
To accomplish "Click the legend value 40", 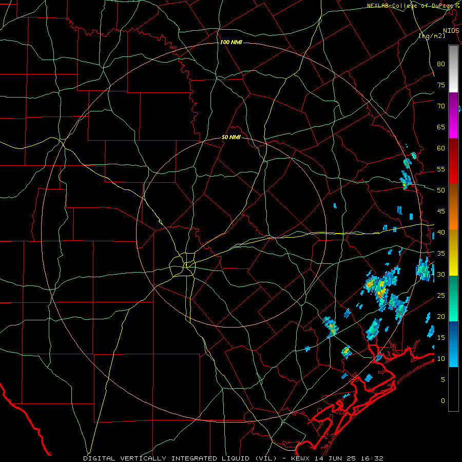I will tap(441, 232).
